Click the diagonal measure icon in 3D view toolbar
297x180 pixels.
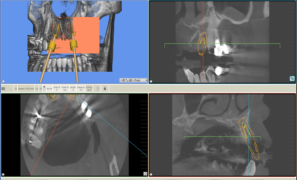tap(127, 80)
